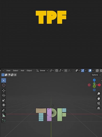Open the proportional falloff dropdown
Screen dimensions: 102x137
click(x=70, y=71)
